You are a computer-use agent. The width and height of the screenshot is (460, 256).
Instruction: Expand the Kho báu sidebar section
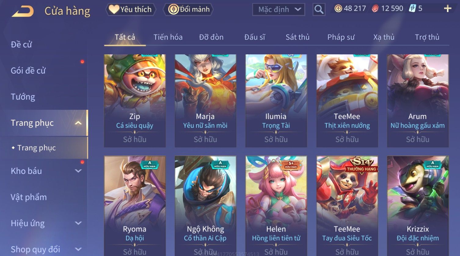(78, 171)
